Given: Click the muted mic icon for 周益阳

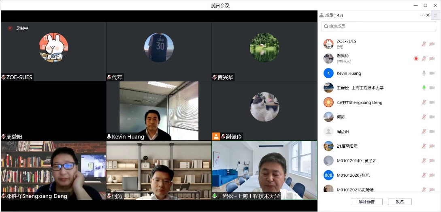Looking at the screenshot, I should 424,131.
